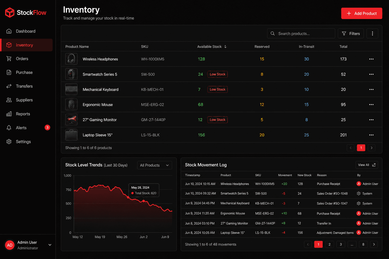Click movement log previous page arrow

pos(308,244)
